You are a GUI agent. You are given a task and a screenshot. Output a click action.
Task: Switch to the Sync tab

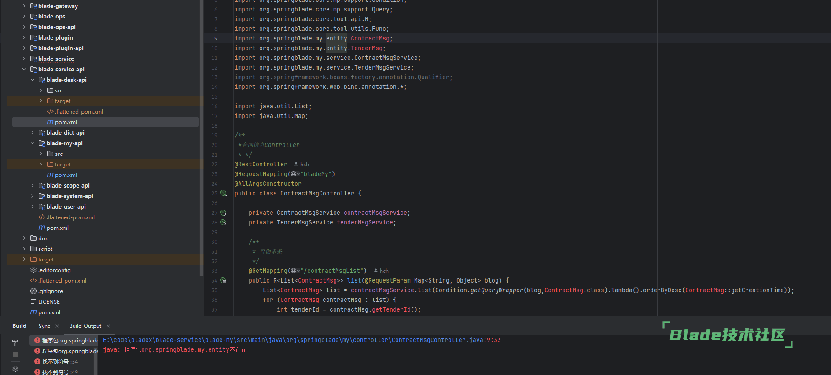point(44,326)
